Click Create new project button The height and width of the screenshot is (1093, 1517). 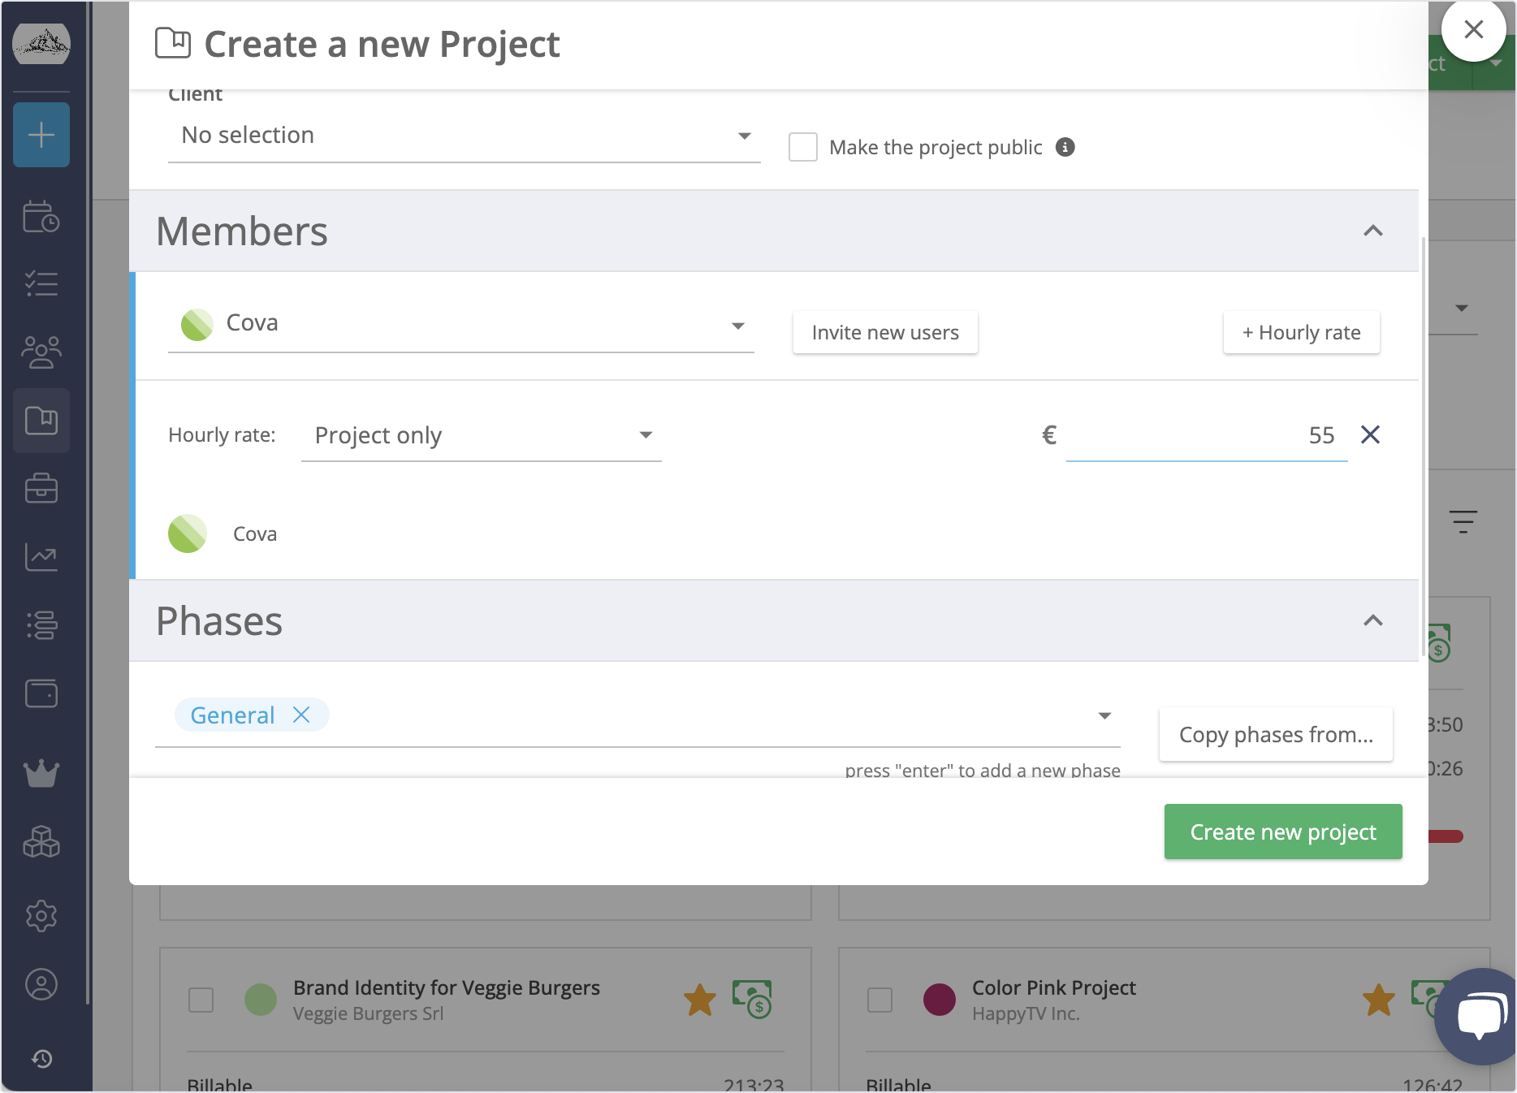pos(1282,832)
